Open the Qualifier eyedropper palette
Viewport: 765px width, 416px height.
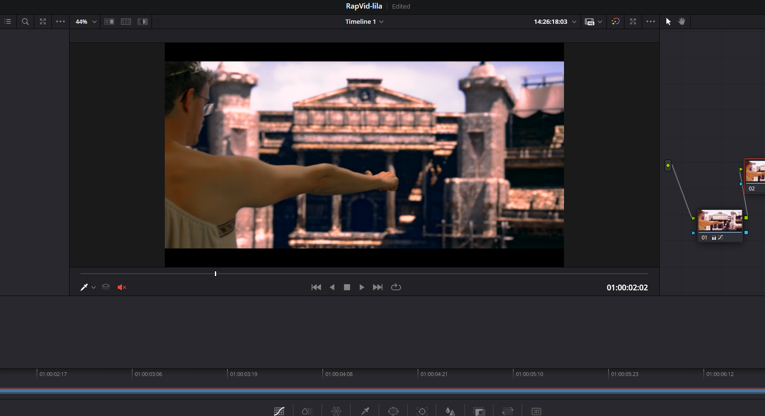pyautogui.click(x=365, y=411)
